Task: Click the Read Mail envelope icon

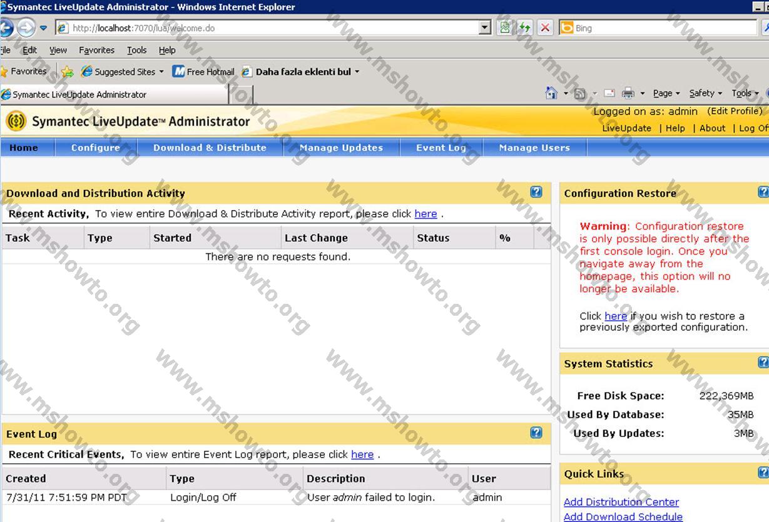Action: pyautogui.click(x=609, y=93)
